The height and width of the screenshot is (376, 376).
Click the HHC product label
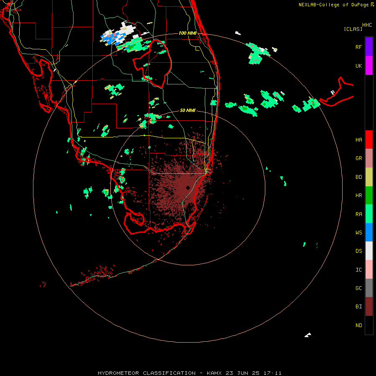[x=367, y=25]
